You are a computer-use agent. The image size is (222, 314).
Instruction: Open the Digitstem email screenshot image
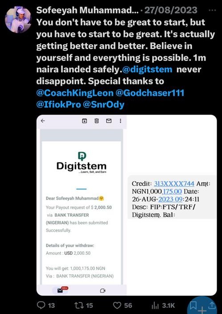(81, 205)
